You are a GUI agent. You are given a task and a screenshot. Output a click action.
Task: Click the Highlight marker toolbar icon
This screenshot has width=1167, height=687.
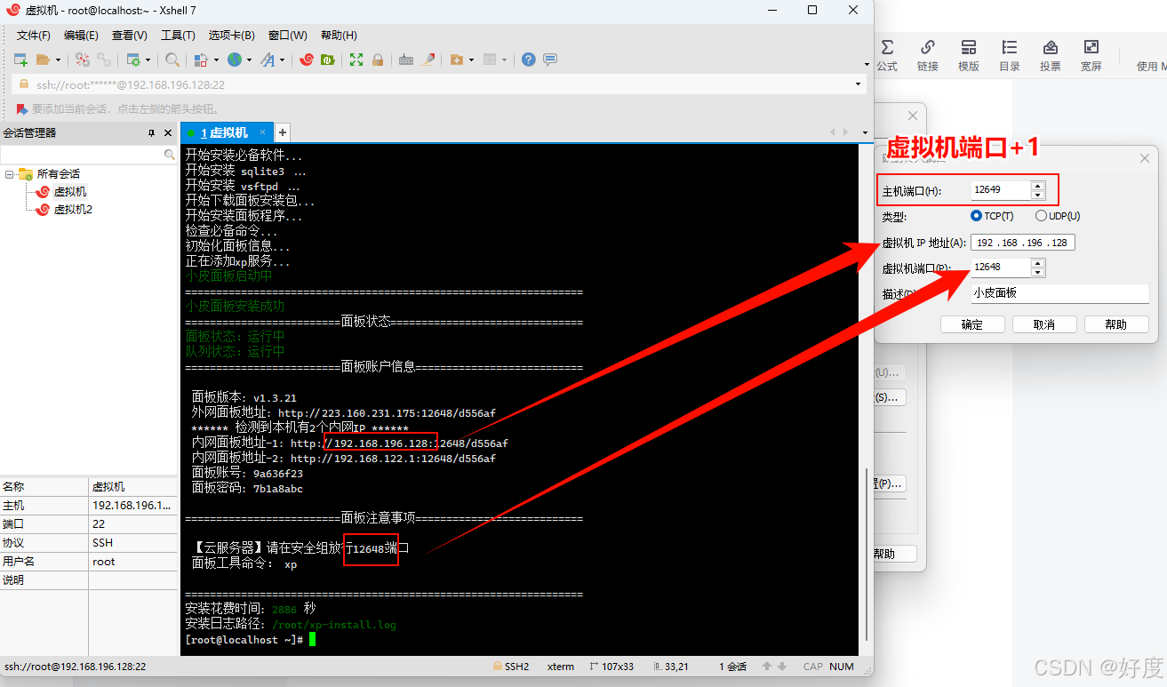coord(428,60)
